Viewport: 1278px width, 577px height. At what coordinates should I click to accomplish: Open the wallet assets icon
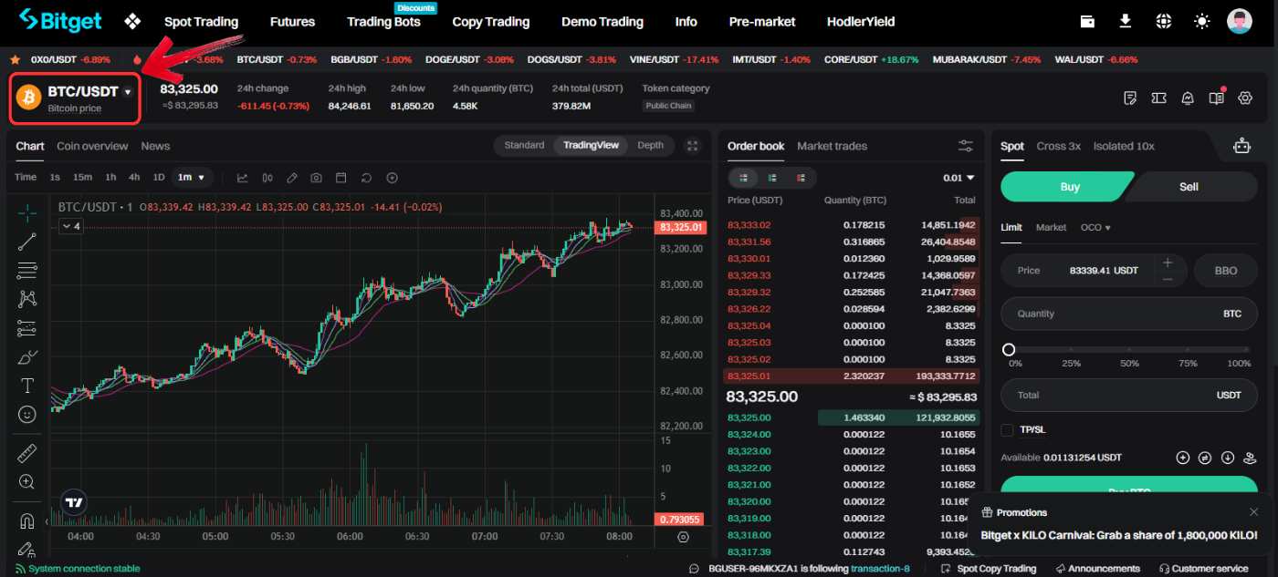point(1087,21)
